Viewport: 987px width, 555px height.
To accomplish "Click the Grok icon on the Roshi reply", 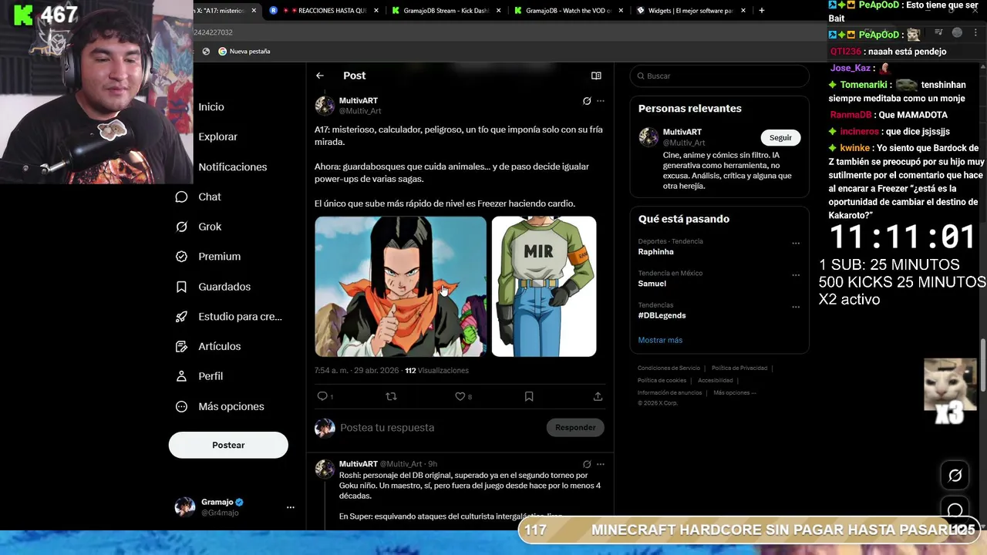I will 587,464.
